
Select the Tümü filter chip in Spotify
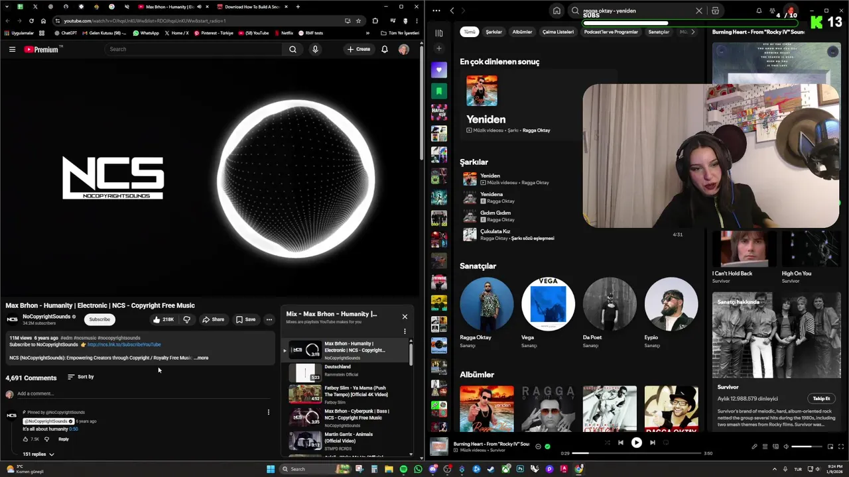point(470,32)
